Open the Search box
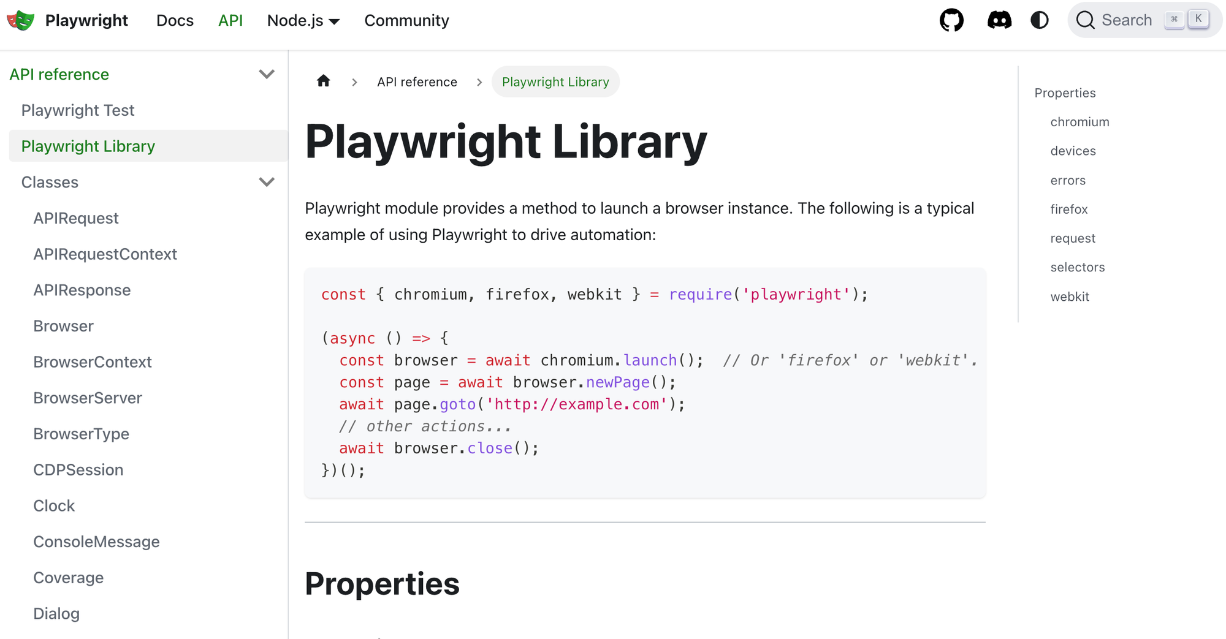The height and width of the screenshot is (639, 1226). click(1144, 20)
